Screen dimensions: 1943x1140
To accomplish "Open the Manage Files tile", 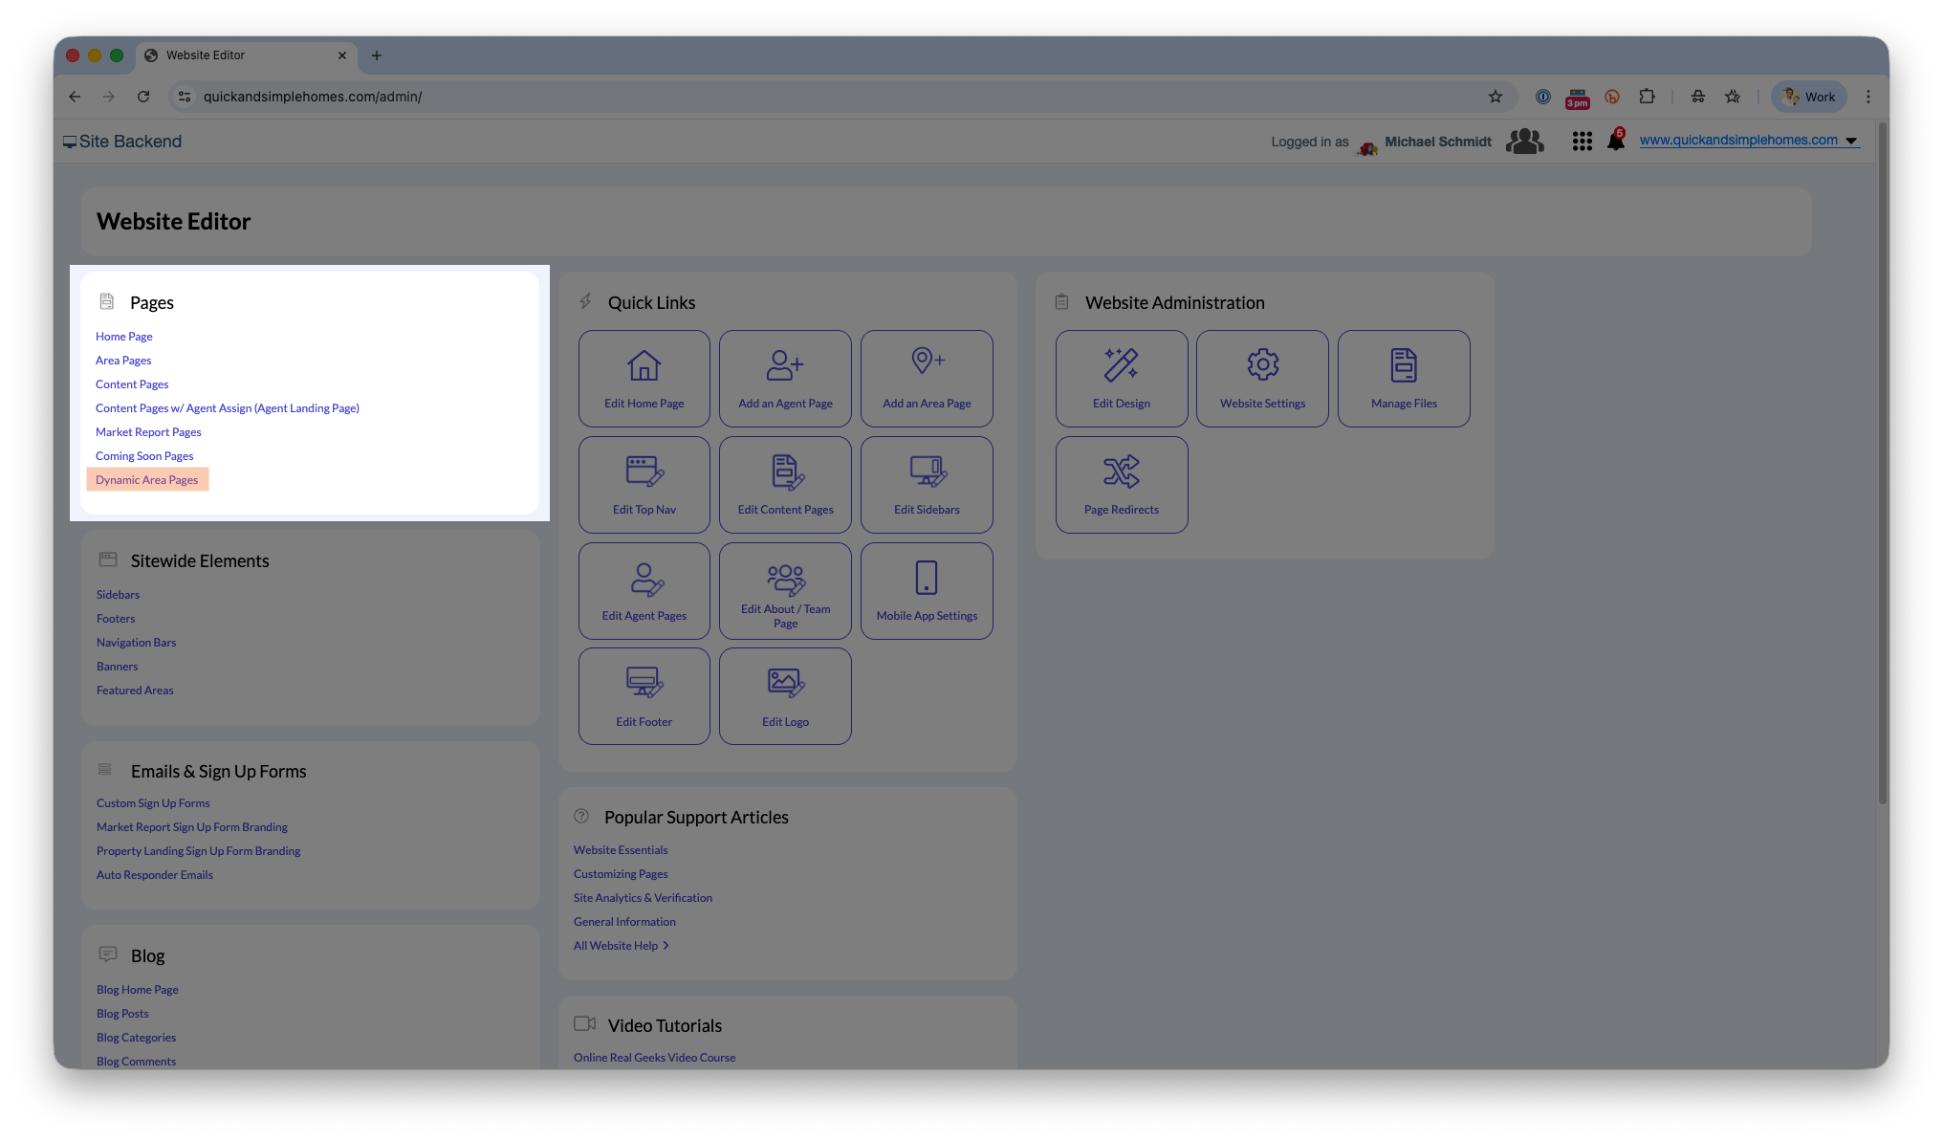I will pyautogui.click(x=1403, y=379).
